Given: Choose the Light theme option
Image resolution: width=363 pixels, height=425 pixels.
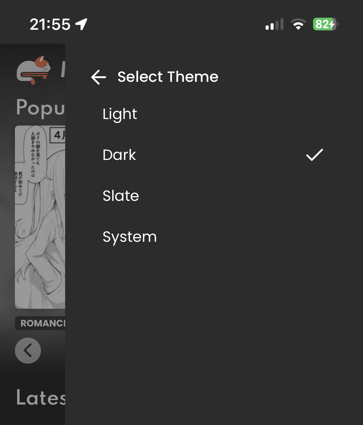Looking at the screenshot, I should tap(214, 114).
